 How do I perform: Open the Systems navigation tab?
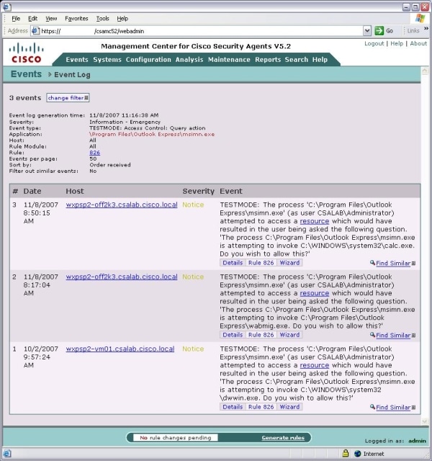[x=107, y=59]
